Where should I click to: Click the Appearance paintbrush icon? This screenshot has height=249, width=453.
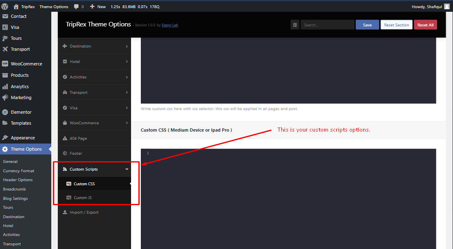point(5,138)
